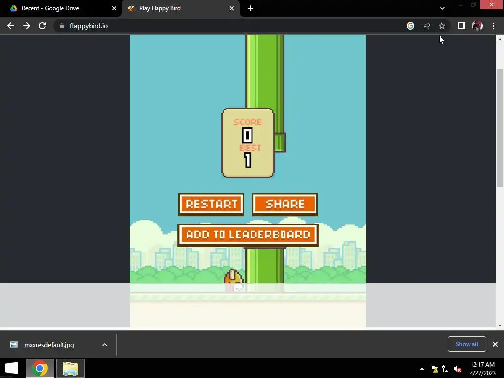504x378 pixels.
Task: Click the fallen Flappy Bird sprite
Action: 234,280
